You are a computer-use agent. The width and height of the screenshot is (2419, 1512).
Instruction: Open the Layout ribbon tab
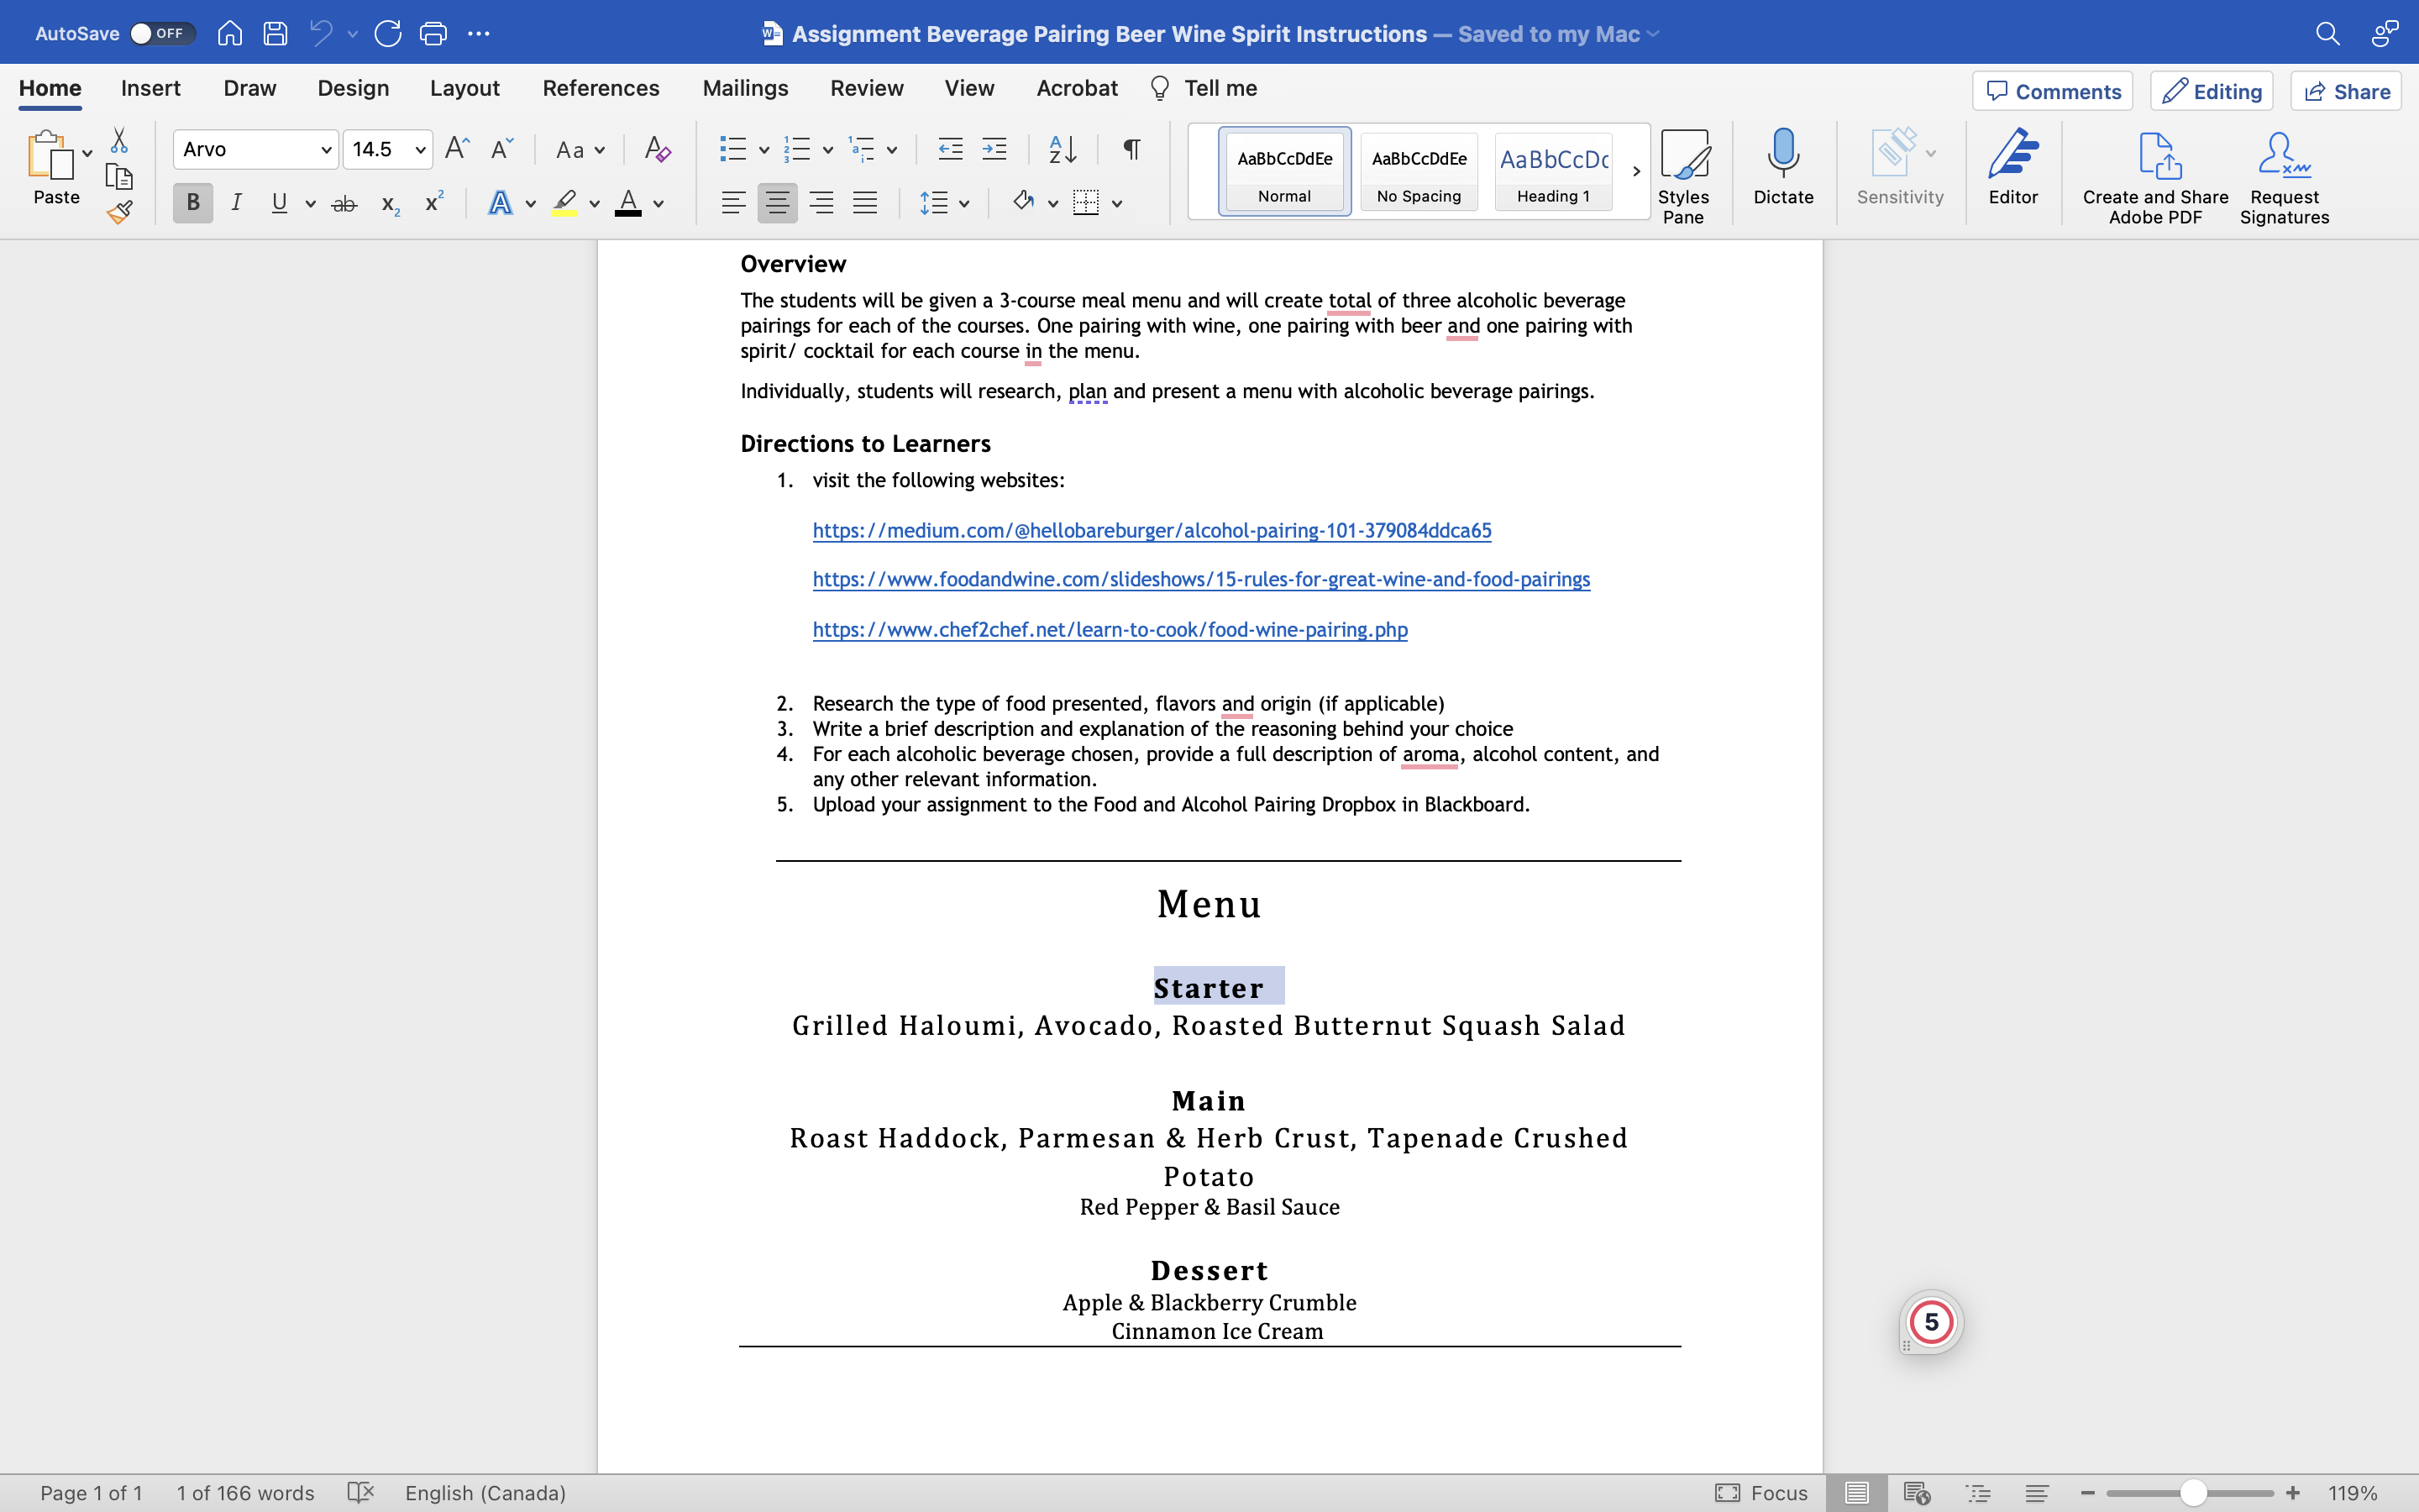tap(464, 88)
